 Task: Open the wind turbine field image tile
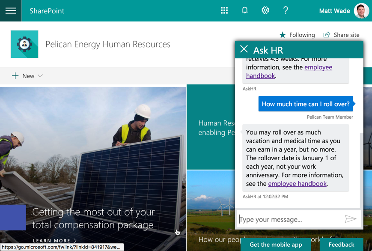pyautogui.click(x=210, y=204)
